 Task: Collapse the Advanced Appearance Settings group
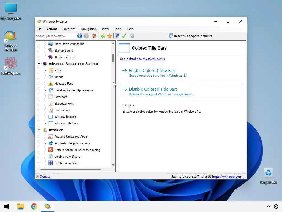tap(39, 64)
